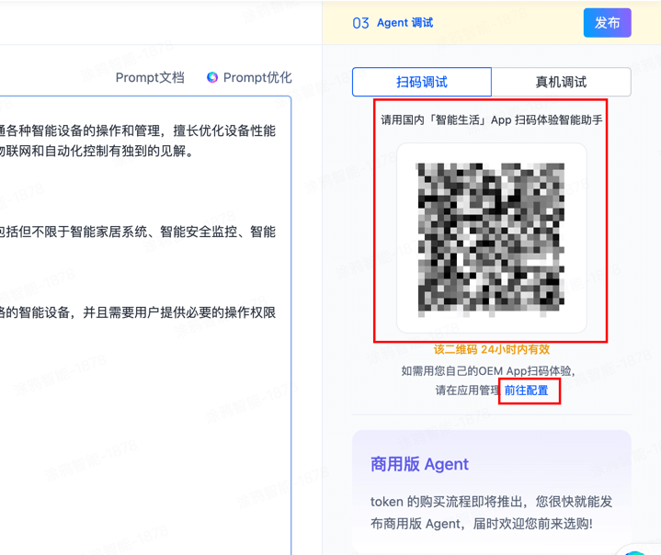The width and height of the screenshot is (661, 555).
Task: Click the prompt line mentioning 物联网和自动化控制
Action: pos(97,151)
